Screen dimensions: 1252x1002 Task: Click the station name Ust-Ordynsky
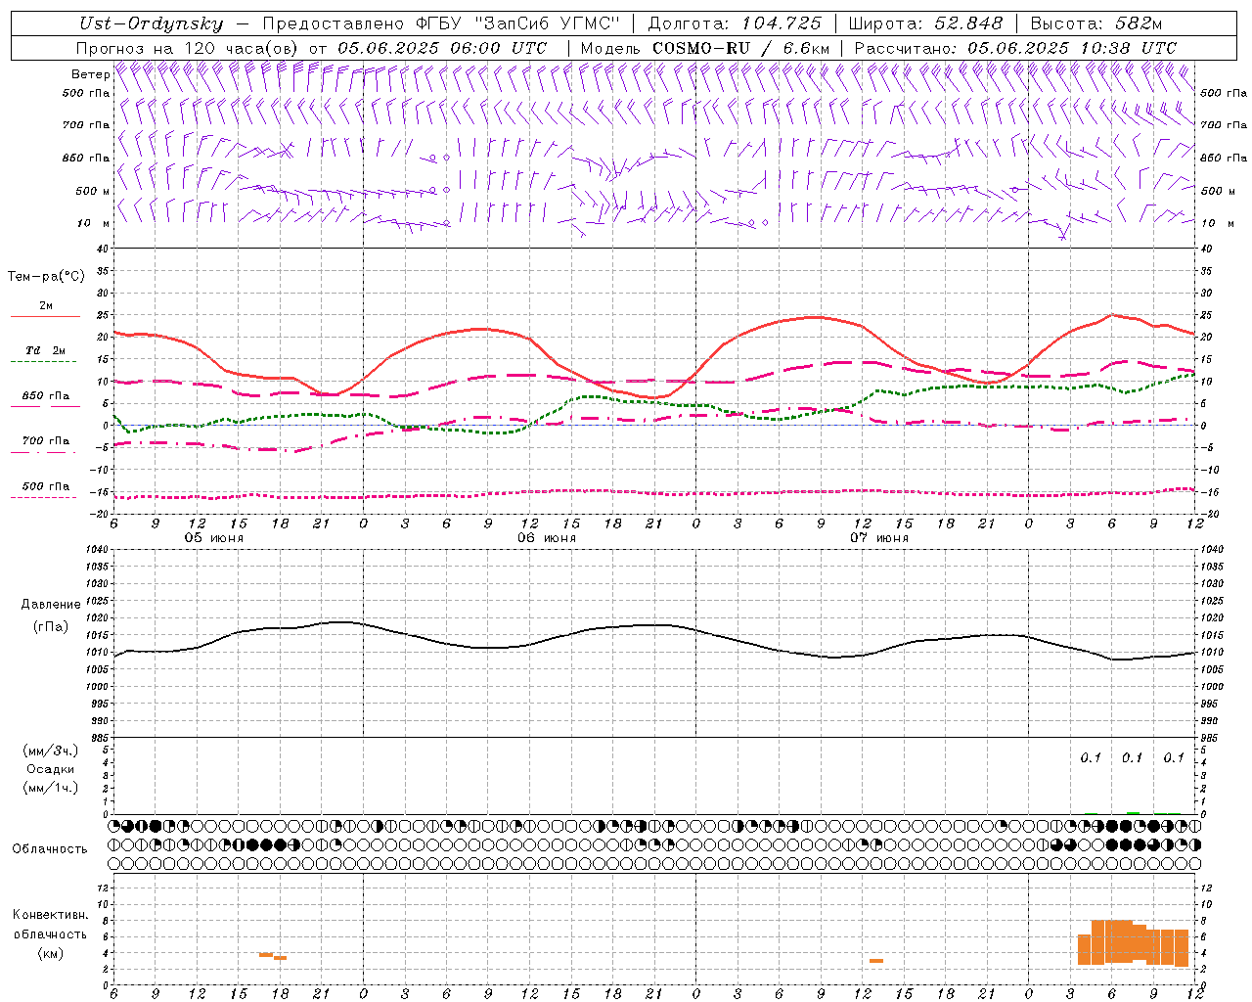point(152,23)
